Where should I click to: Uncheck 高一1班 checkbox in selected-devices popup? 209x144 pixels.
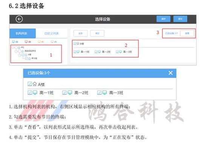(30, 93)
